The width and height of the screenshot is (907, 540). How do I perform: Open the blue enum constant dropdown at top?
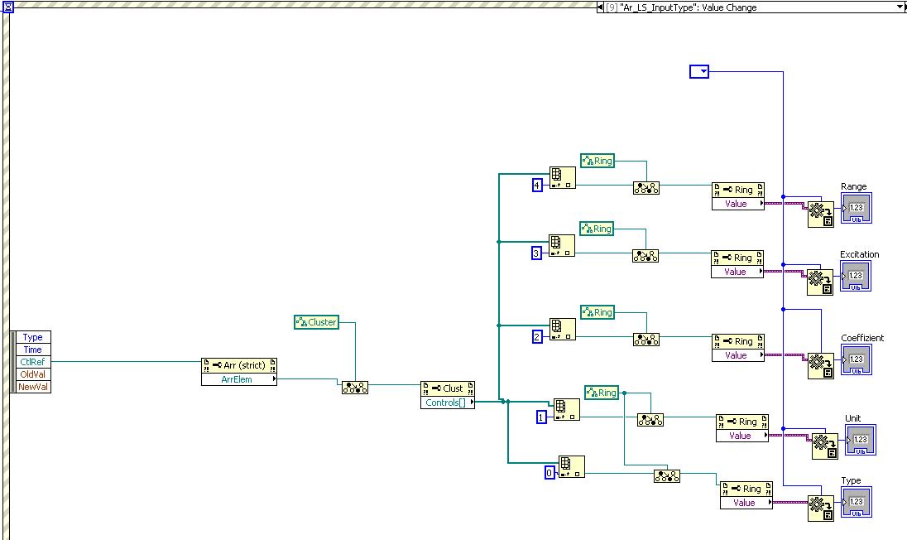pyautogui.click(x=699, y=72)
